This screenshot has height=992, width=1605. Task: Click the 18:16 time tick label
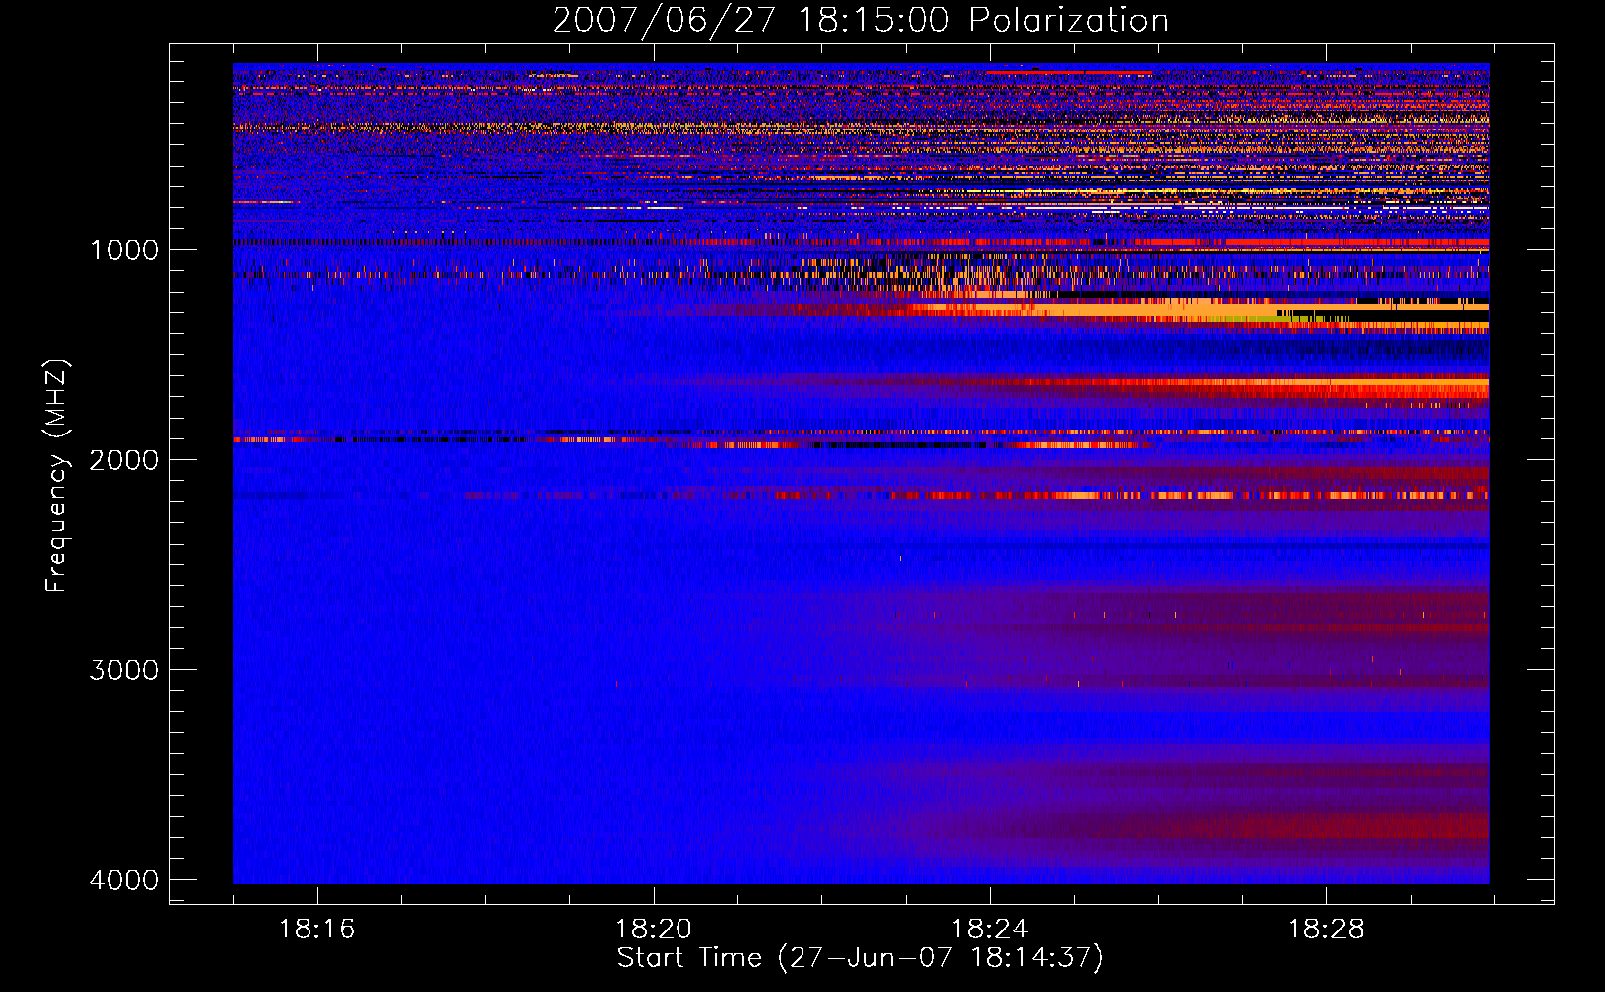(x=317, y=930)
